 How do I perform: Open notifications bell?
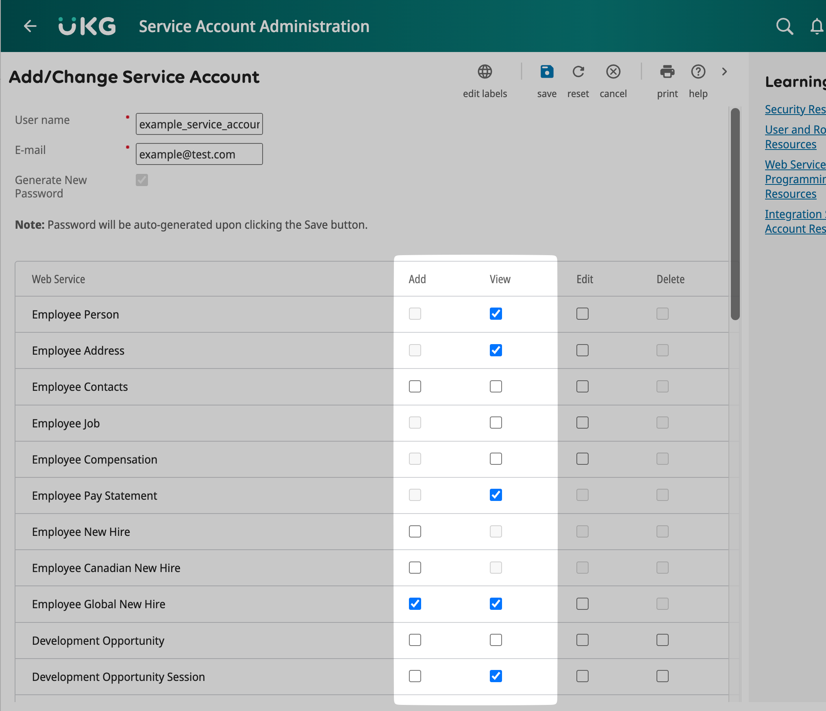tap(817, 26)
